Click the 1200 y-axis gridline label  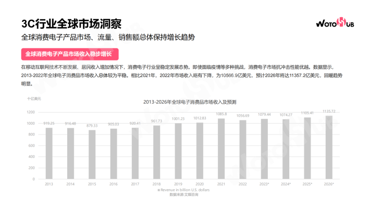(31, 112)
